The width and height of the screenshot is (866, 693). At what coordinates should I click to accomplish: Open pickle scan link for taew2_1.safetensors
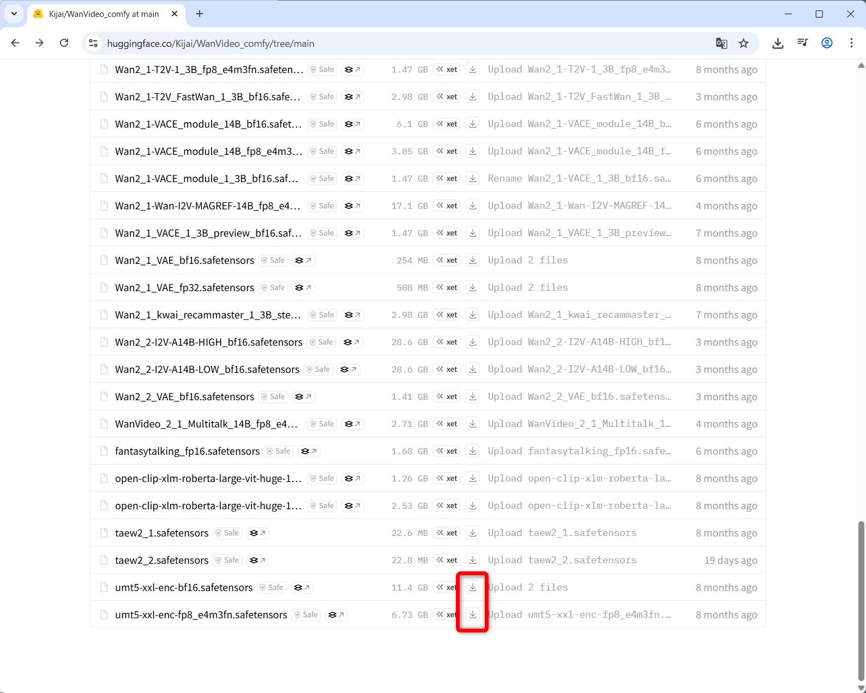pyautogui.click(x=257, y=533)
